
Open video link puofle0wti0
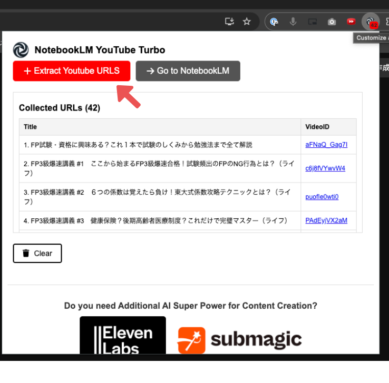322,197
